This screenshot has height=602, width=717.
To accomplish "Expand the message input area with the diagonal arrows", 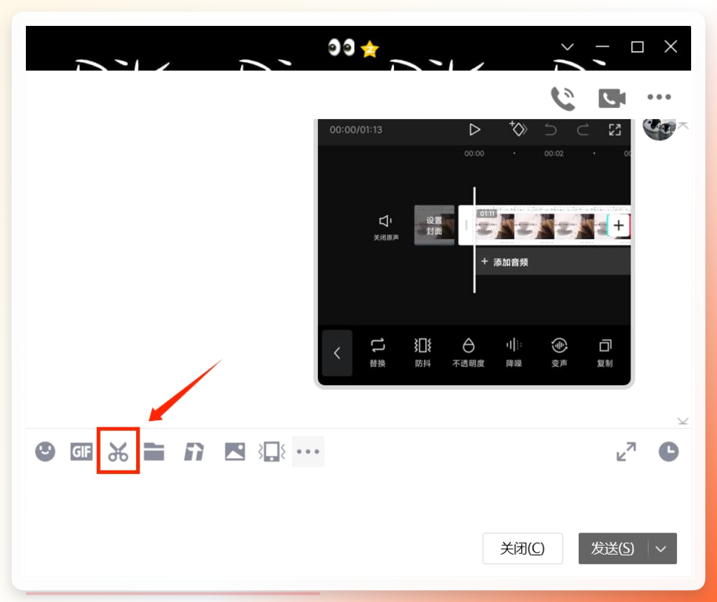I will 627,451.
